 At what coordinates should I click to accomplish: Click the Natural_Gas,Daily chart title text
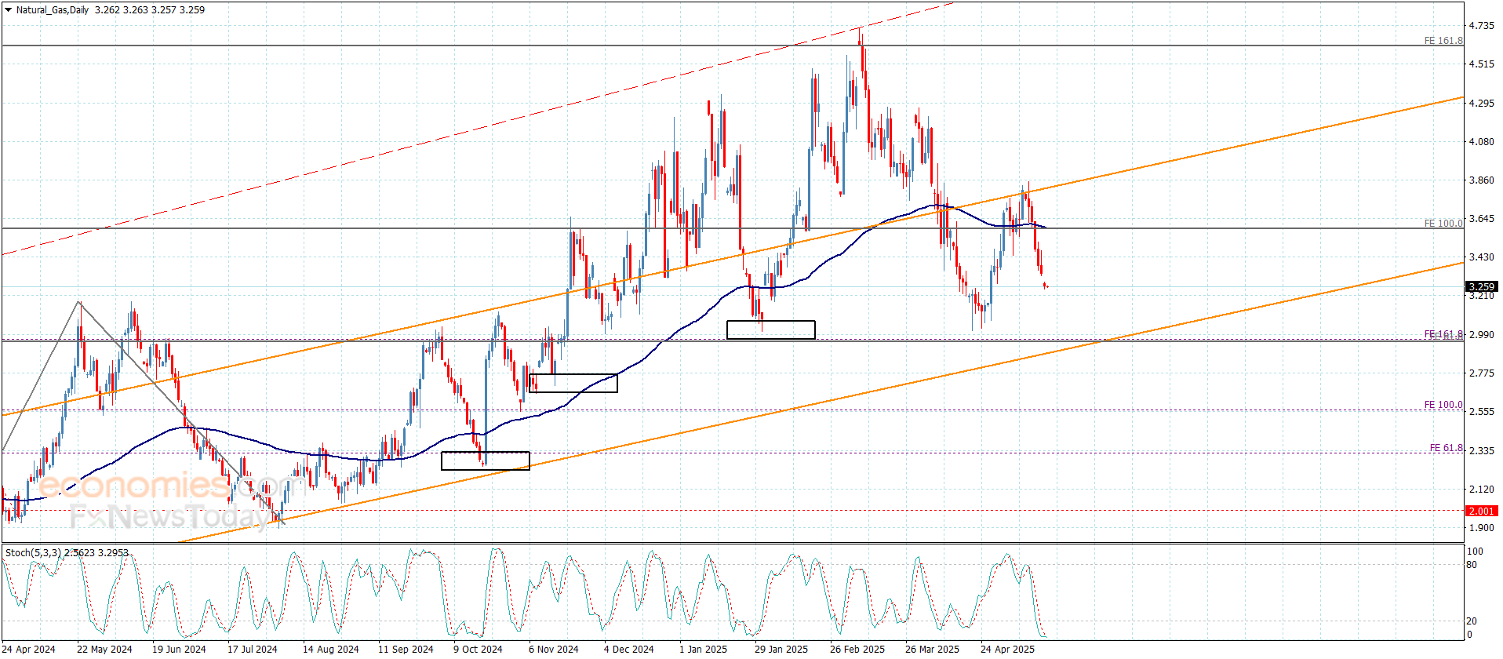[53, 10]
